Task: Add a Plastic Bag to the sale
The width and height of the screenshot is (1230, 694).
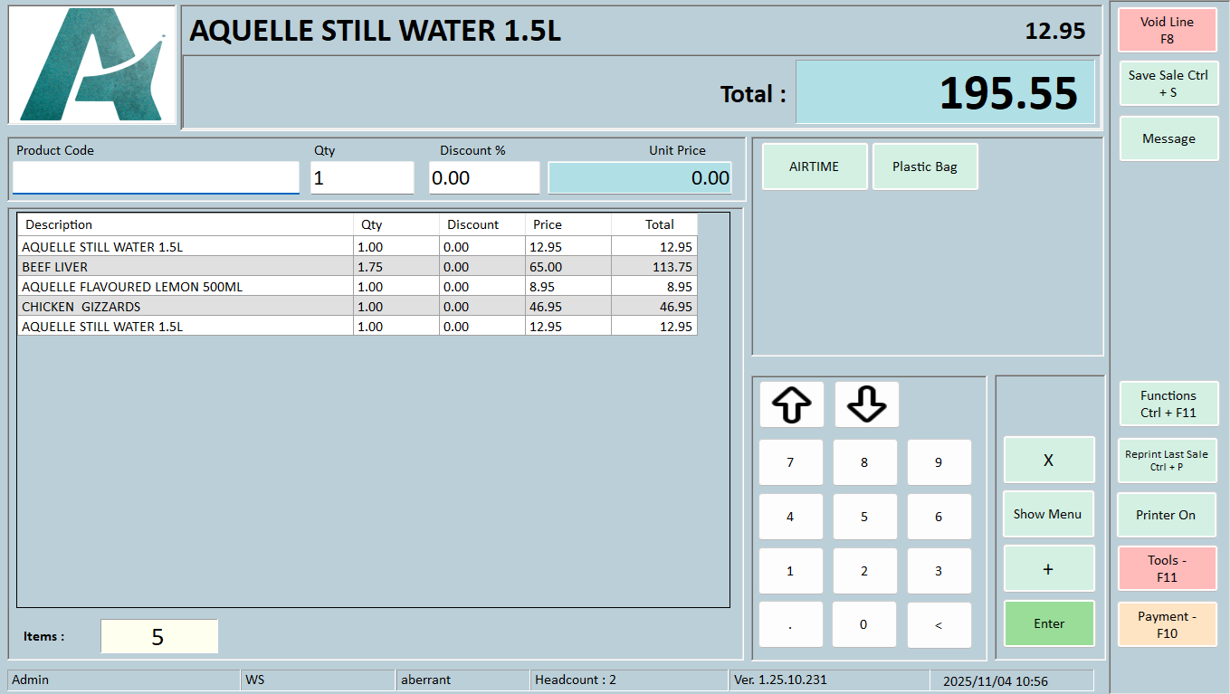Action: [925, 166]
